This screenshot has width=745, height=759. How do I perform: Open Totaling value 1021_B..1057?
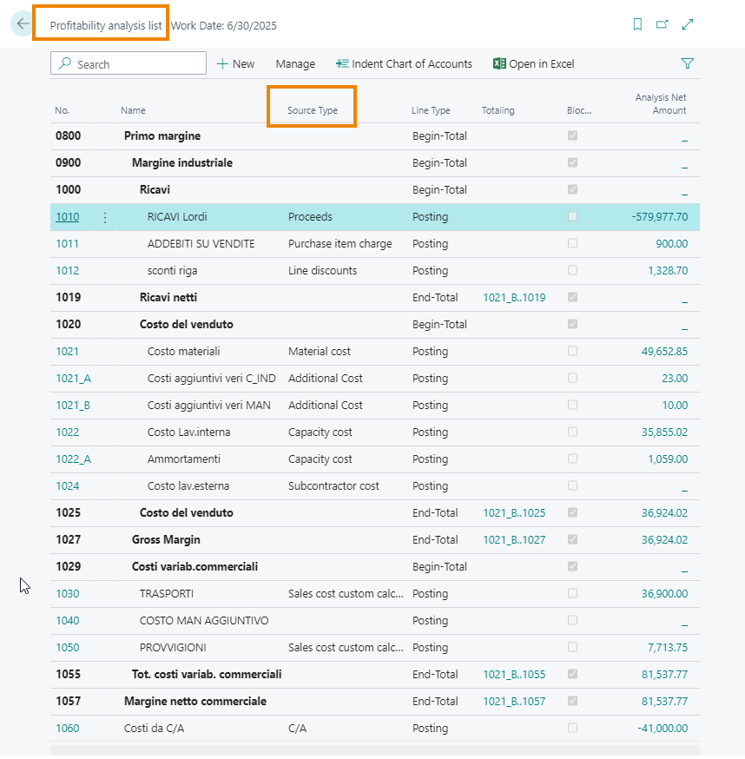(x=514, y=702)
